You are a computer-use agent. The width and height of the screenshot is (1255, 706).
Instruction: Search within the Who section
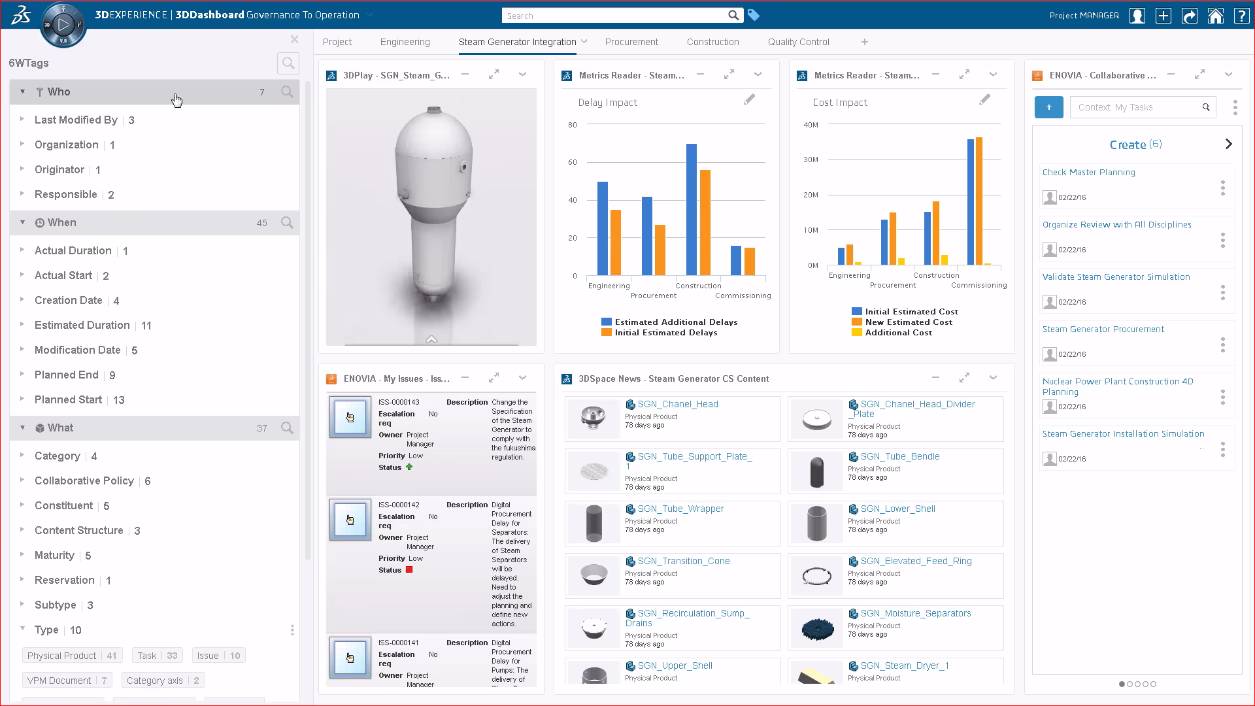click(x=287, y=92)
